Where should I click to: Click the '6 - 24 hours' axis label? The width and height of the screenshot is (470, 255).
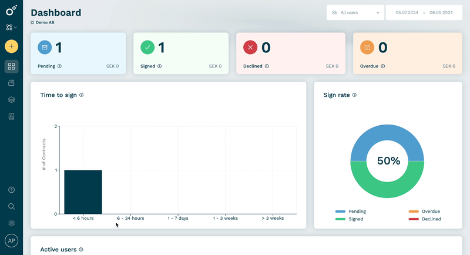(130, 218)
